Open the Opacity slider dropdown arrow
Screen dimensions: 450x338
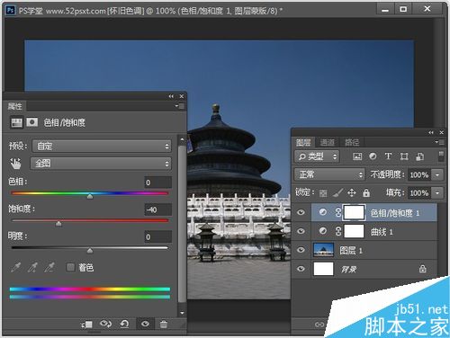pyautogui.click(x=437, y=174)
